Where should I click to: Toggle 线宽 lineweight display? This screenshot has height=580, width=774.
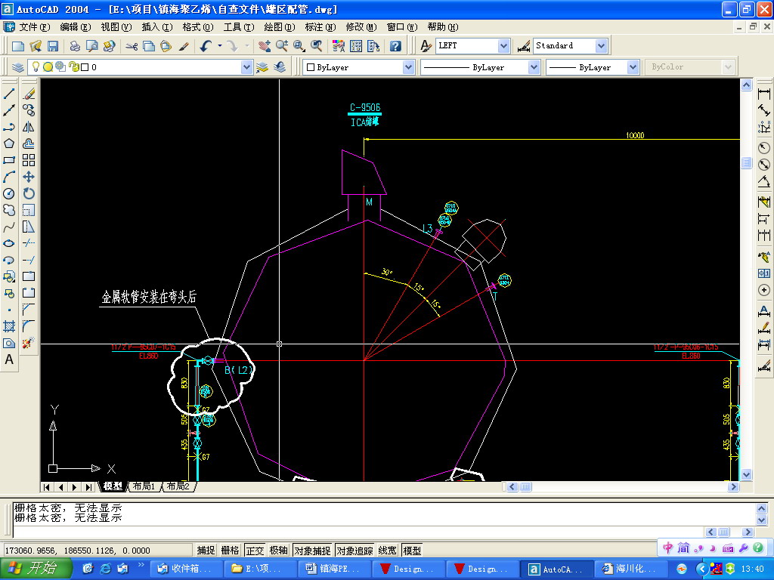(x=388, y=551)
